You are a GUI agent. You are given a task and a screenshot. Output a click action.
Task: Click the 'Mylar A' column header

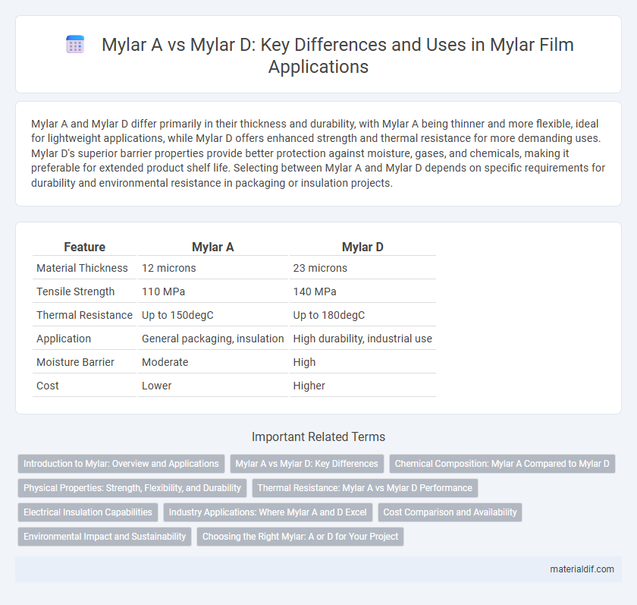coord(212,247)
